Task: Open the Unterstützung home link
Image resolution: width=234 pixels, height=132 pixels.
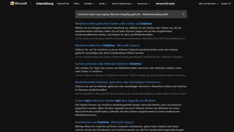Action: coord(45,3)
